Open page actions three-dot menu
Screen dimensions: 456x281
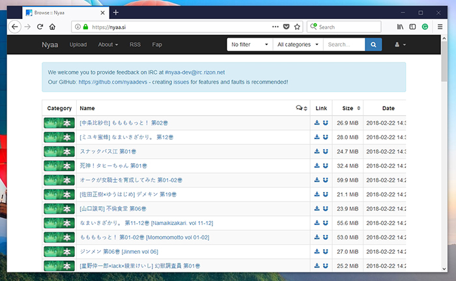pos(275,27)
